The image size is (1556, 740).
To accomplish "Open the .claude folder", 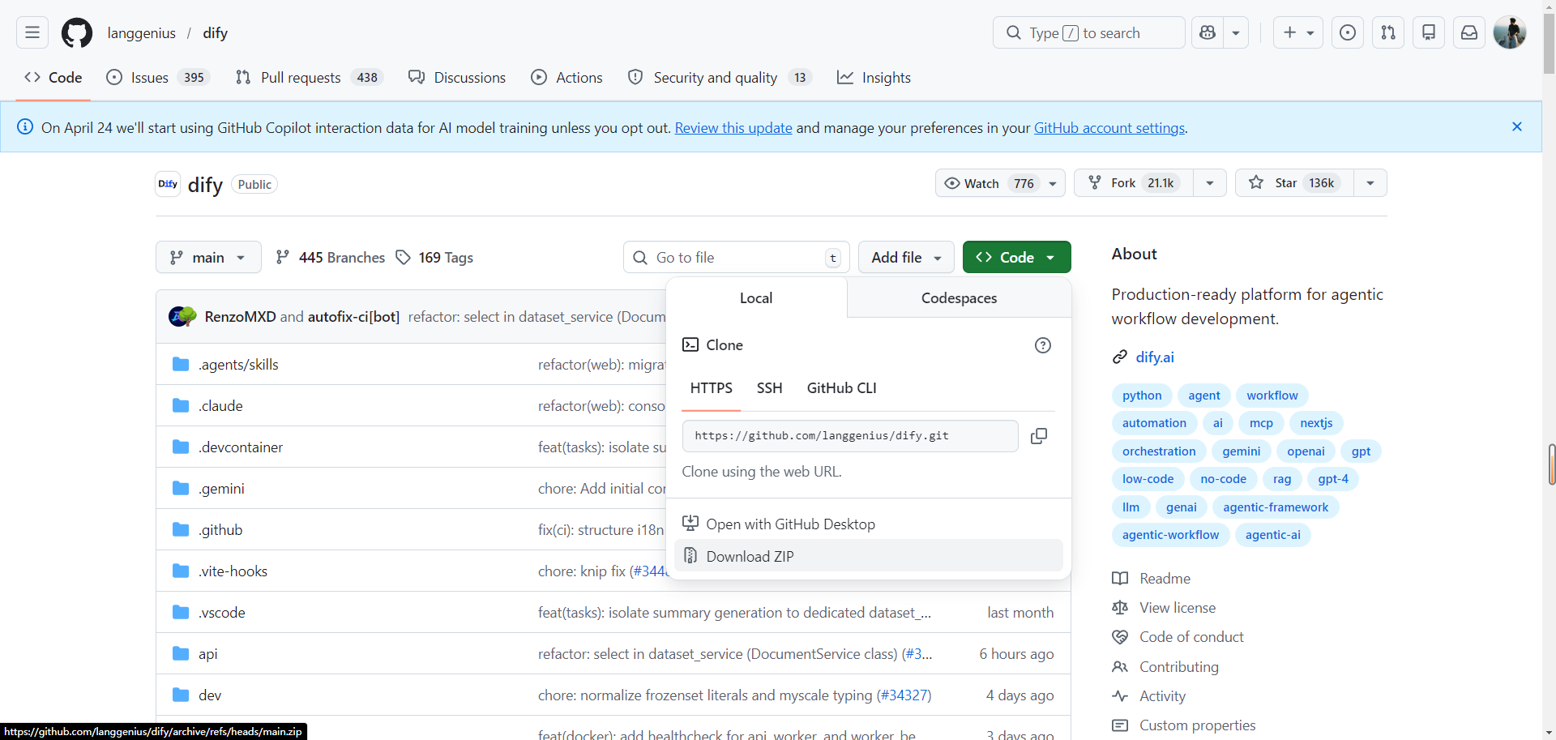I will tap(220, 406).
